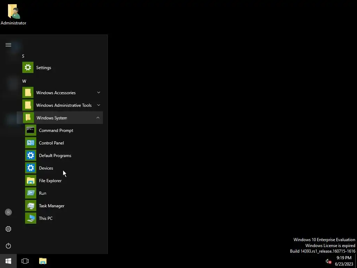Open the clock showing 9:19 PM
Viewport: 357px width, 268px height.
tap(344, 258)
